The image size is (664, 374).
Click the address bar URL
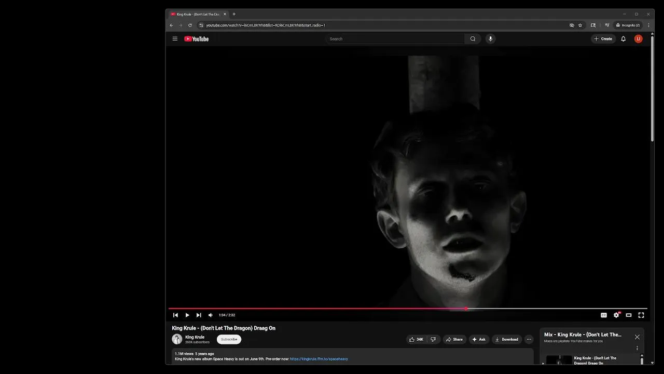(x=266, y=25)
